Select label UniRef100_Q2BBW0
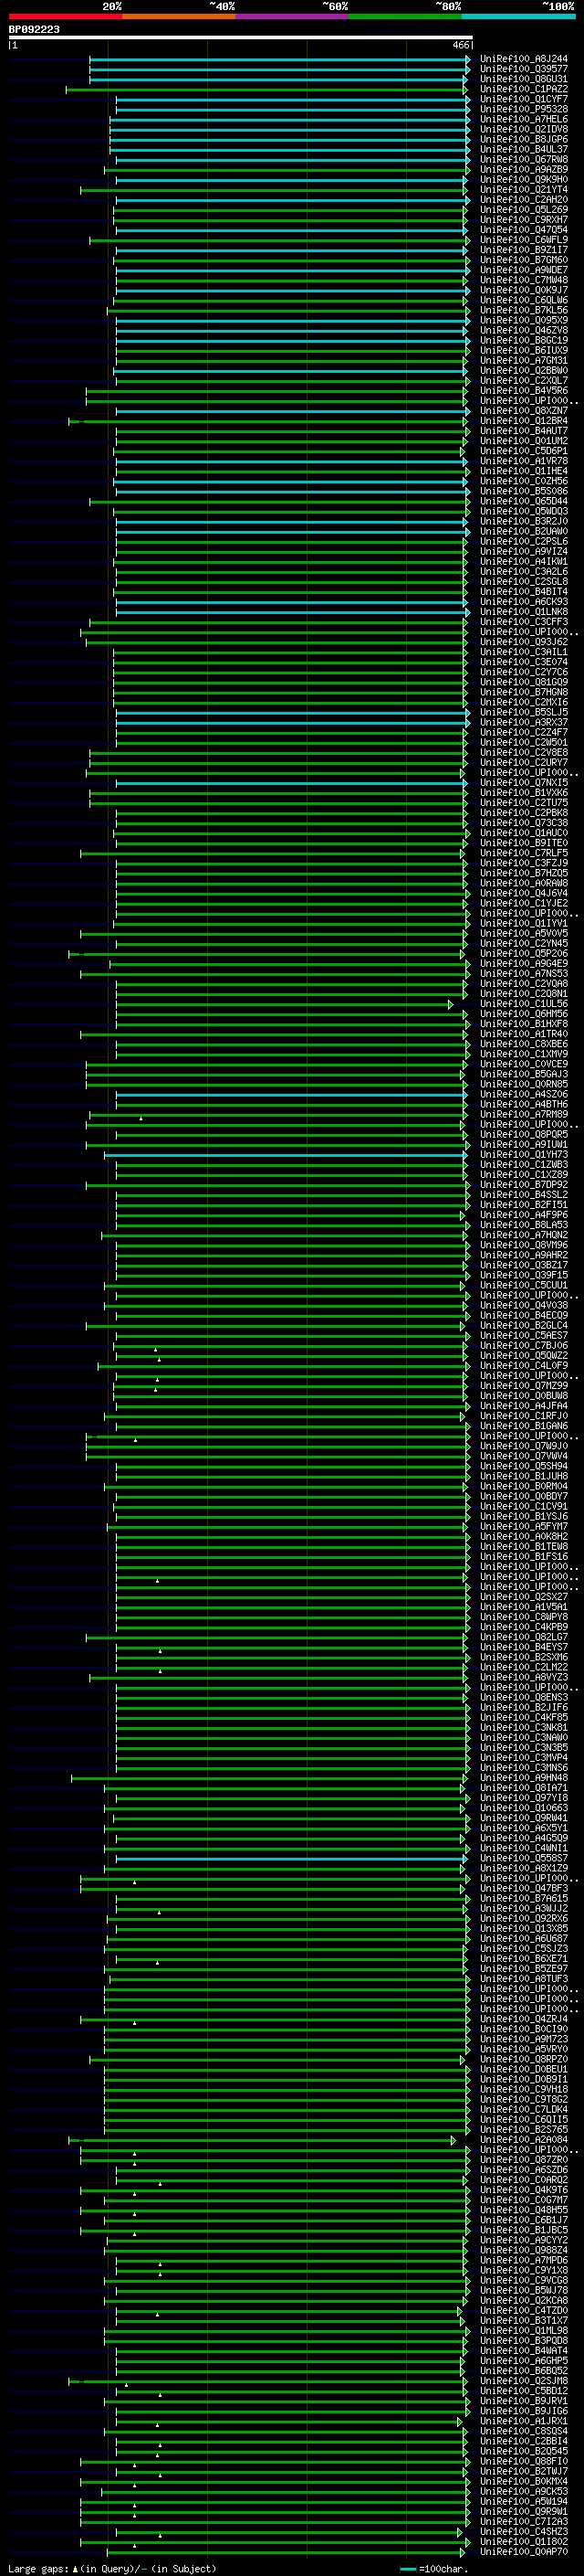This screenshot has width=584, height=2576. click(524, 370)
